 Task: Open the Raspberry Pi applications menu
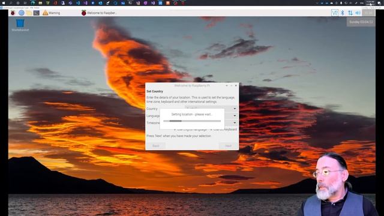click(13, 13)
